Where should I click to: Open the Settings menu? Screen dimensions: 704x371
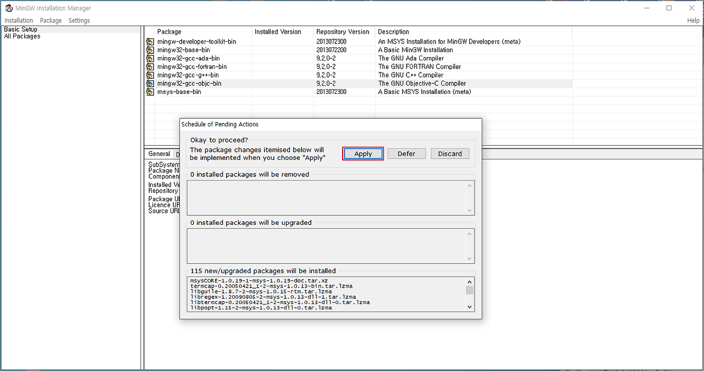(x=79, y=20)
